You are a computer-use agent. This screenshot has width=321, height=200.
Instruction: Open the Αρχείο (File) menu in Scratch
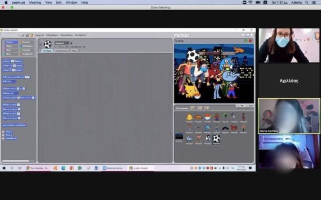click(40, 35)
